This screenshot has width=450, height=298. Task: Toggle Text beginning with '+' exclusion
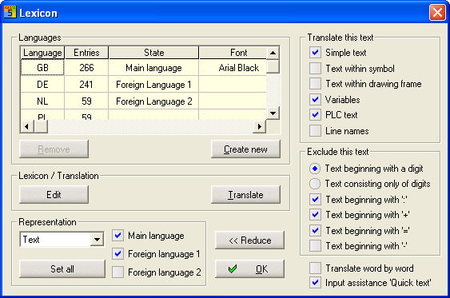click(315, 215)
